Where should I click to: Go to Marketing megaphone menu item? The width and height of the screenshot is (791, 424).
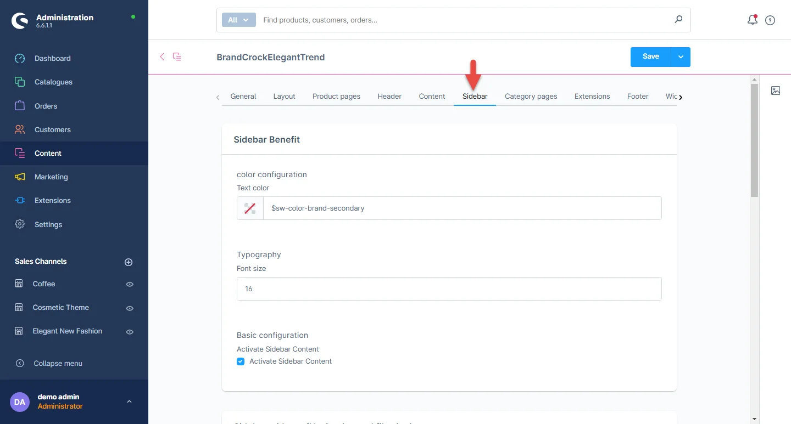click(x=51, y=177)
